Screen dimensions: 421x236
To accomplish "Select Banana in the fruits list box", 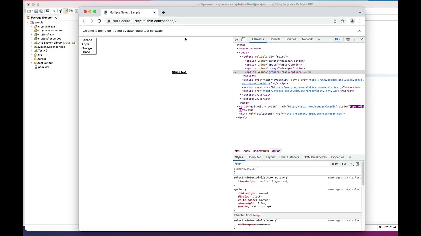I will [87, 40].
